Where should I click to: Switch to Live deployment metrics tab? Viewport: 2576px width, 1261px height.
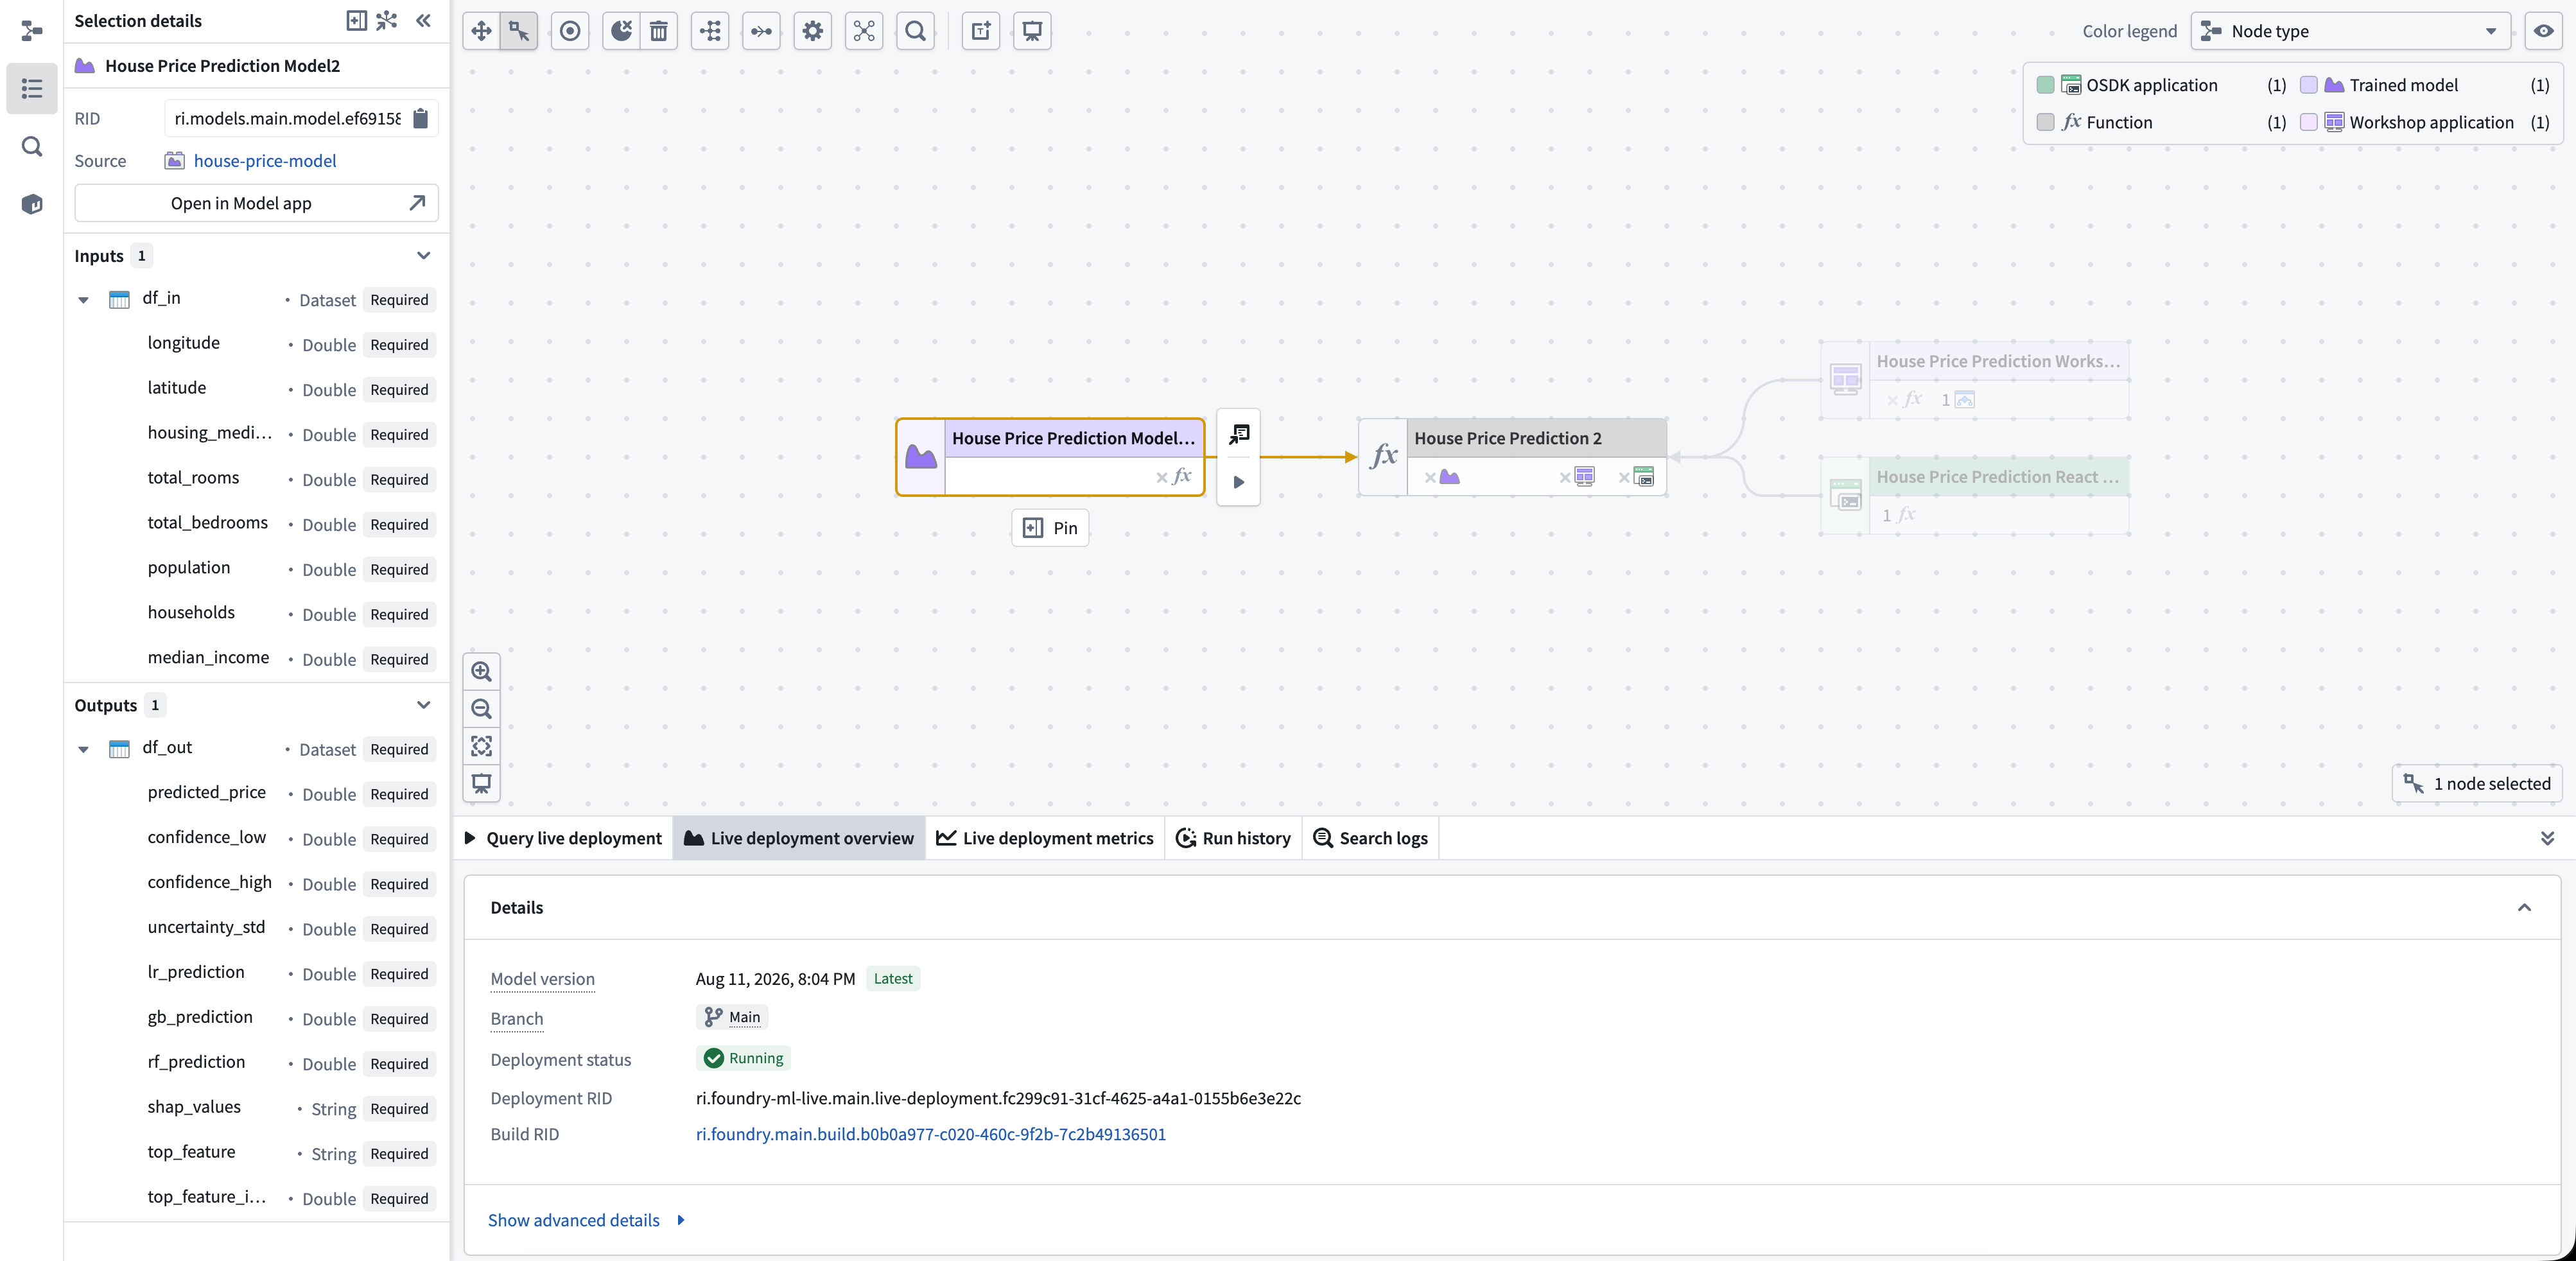click(x=1045, y=838)
